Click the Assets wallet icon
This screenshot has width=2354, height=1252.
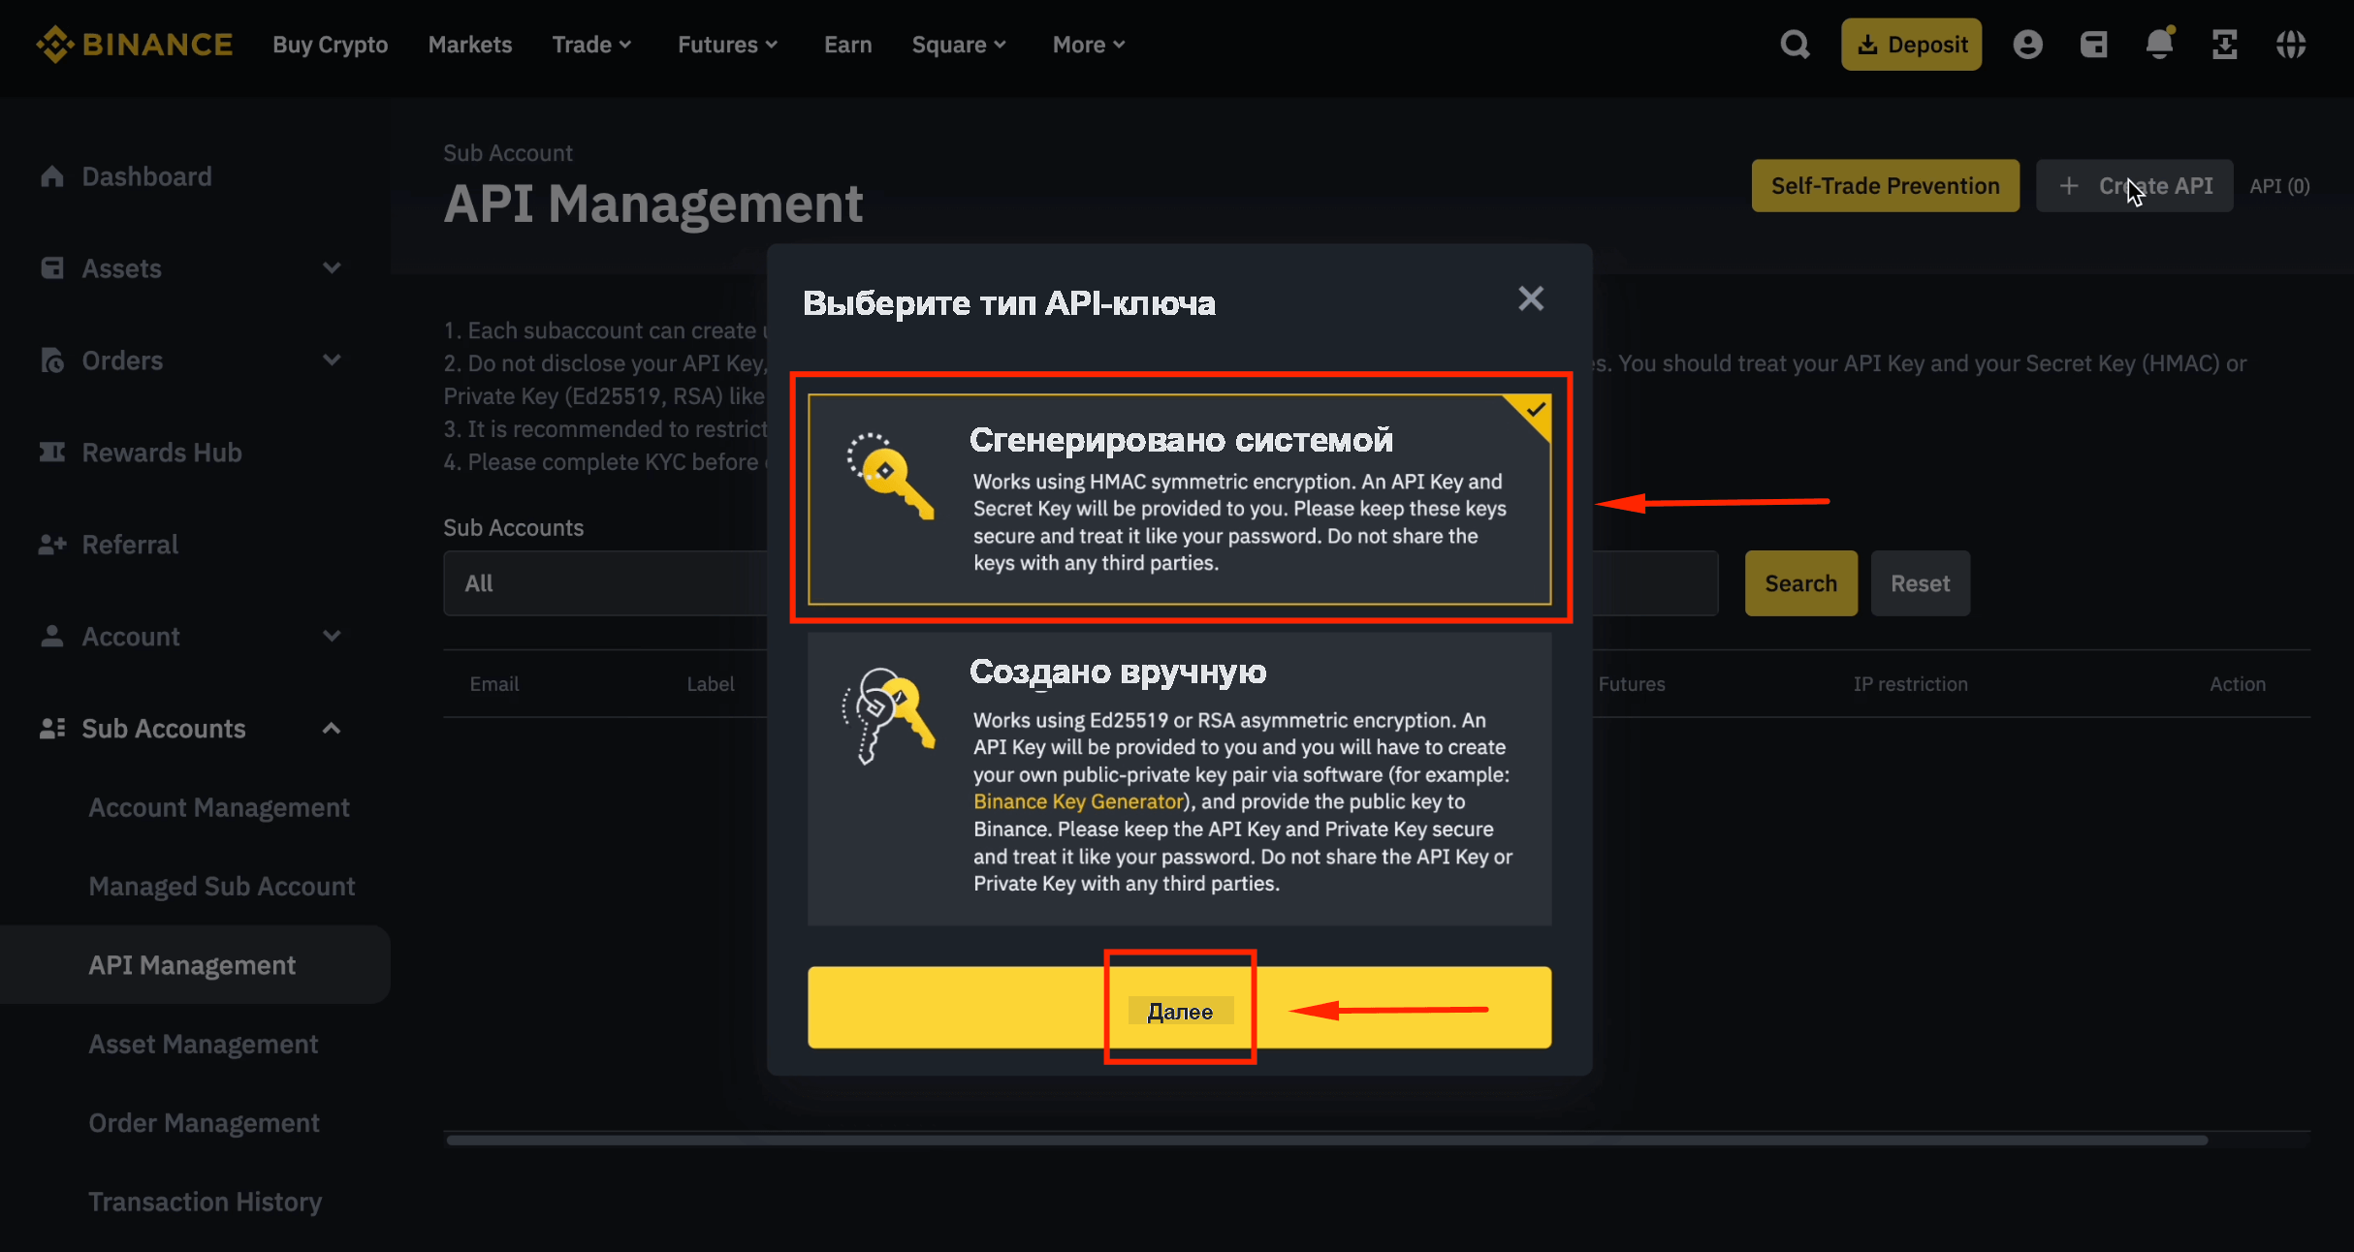52,268
